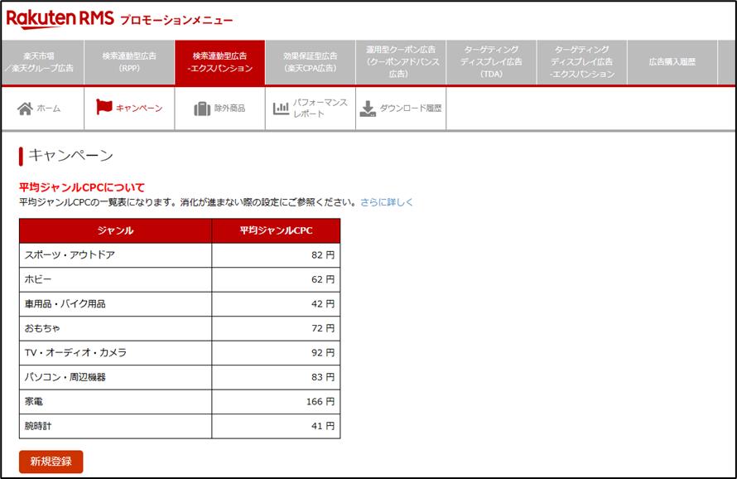The width and height of the screenshot is (737, 479).
Task: View the 広告購入履歴 tab
Action: click(x=671, y=62)
